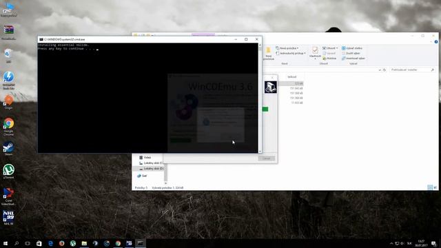Image resolution: width=441 pixels, height=248 pixels.
Task: Open the Explorer help icon
Action: click(x=436, y=41)
